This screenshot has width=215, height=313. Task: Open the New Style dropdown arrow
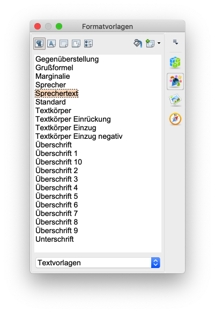(x=159, y=43)
